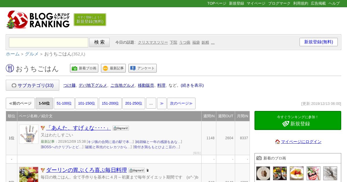Open trending topic 福袋
347x182 pixels.
click(x=196, y=42)
